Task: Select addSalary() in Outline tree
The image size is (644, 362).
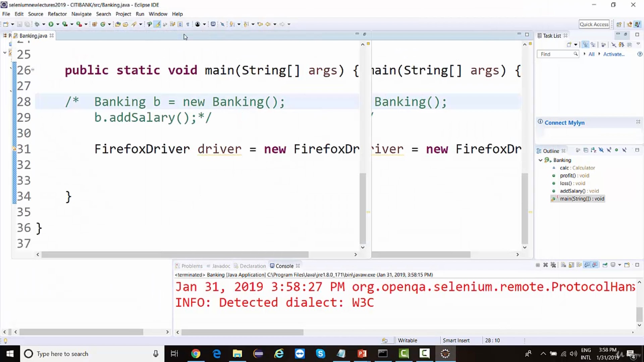Action: coord(579,191)
